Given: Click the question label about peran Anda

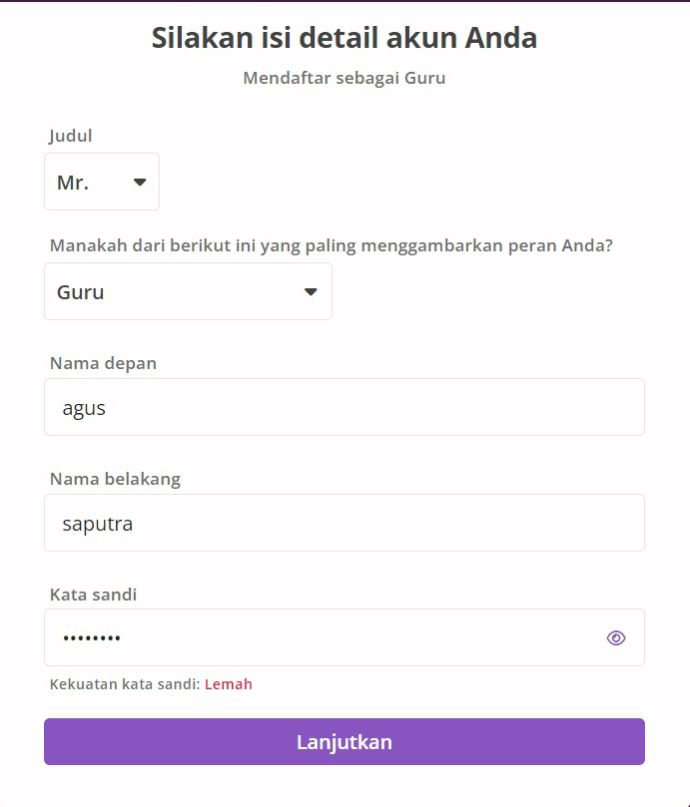Looking at the screenshot, I should [332, 245].
